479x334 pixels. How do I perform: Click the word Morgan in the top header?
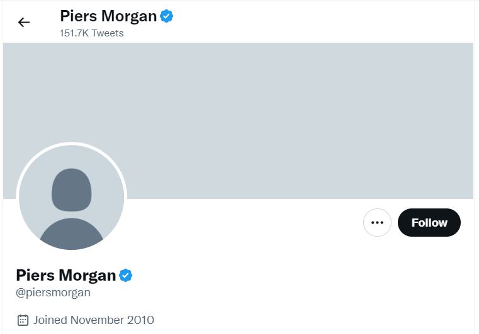pyautogui.click(x=129, y=16)
